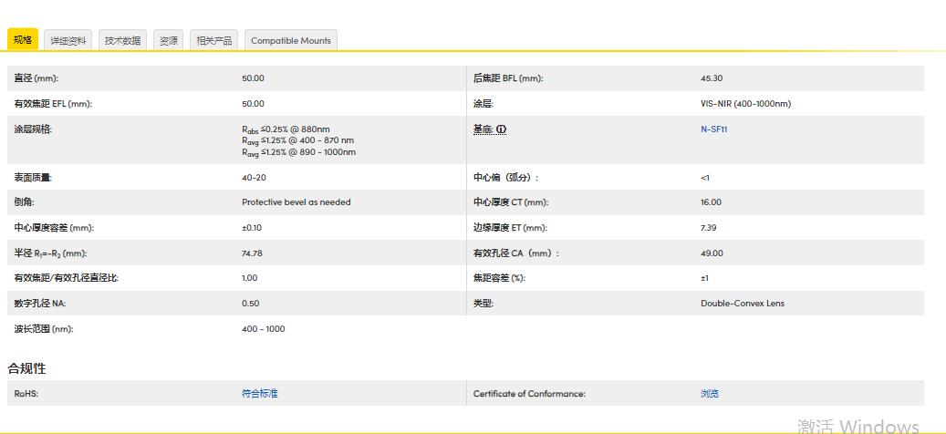The image size is (946, 434).
Task: Open the 资源 tab
Action: click(169, 40)
